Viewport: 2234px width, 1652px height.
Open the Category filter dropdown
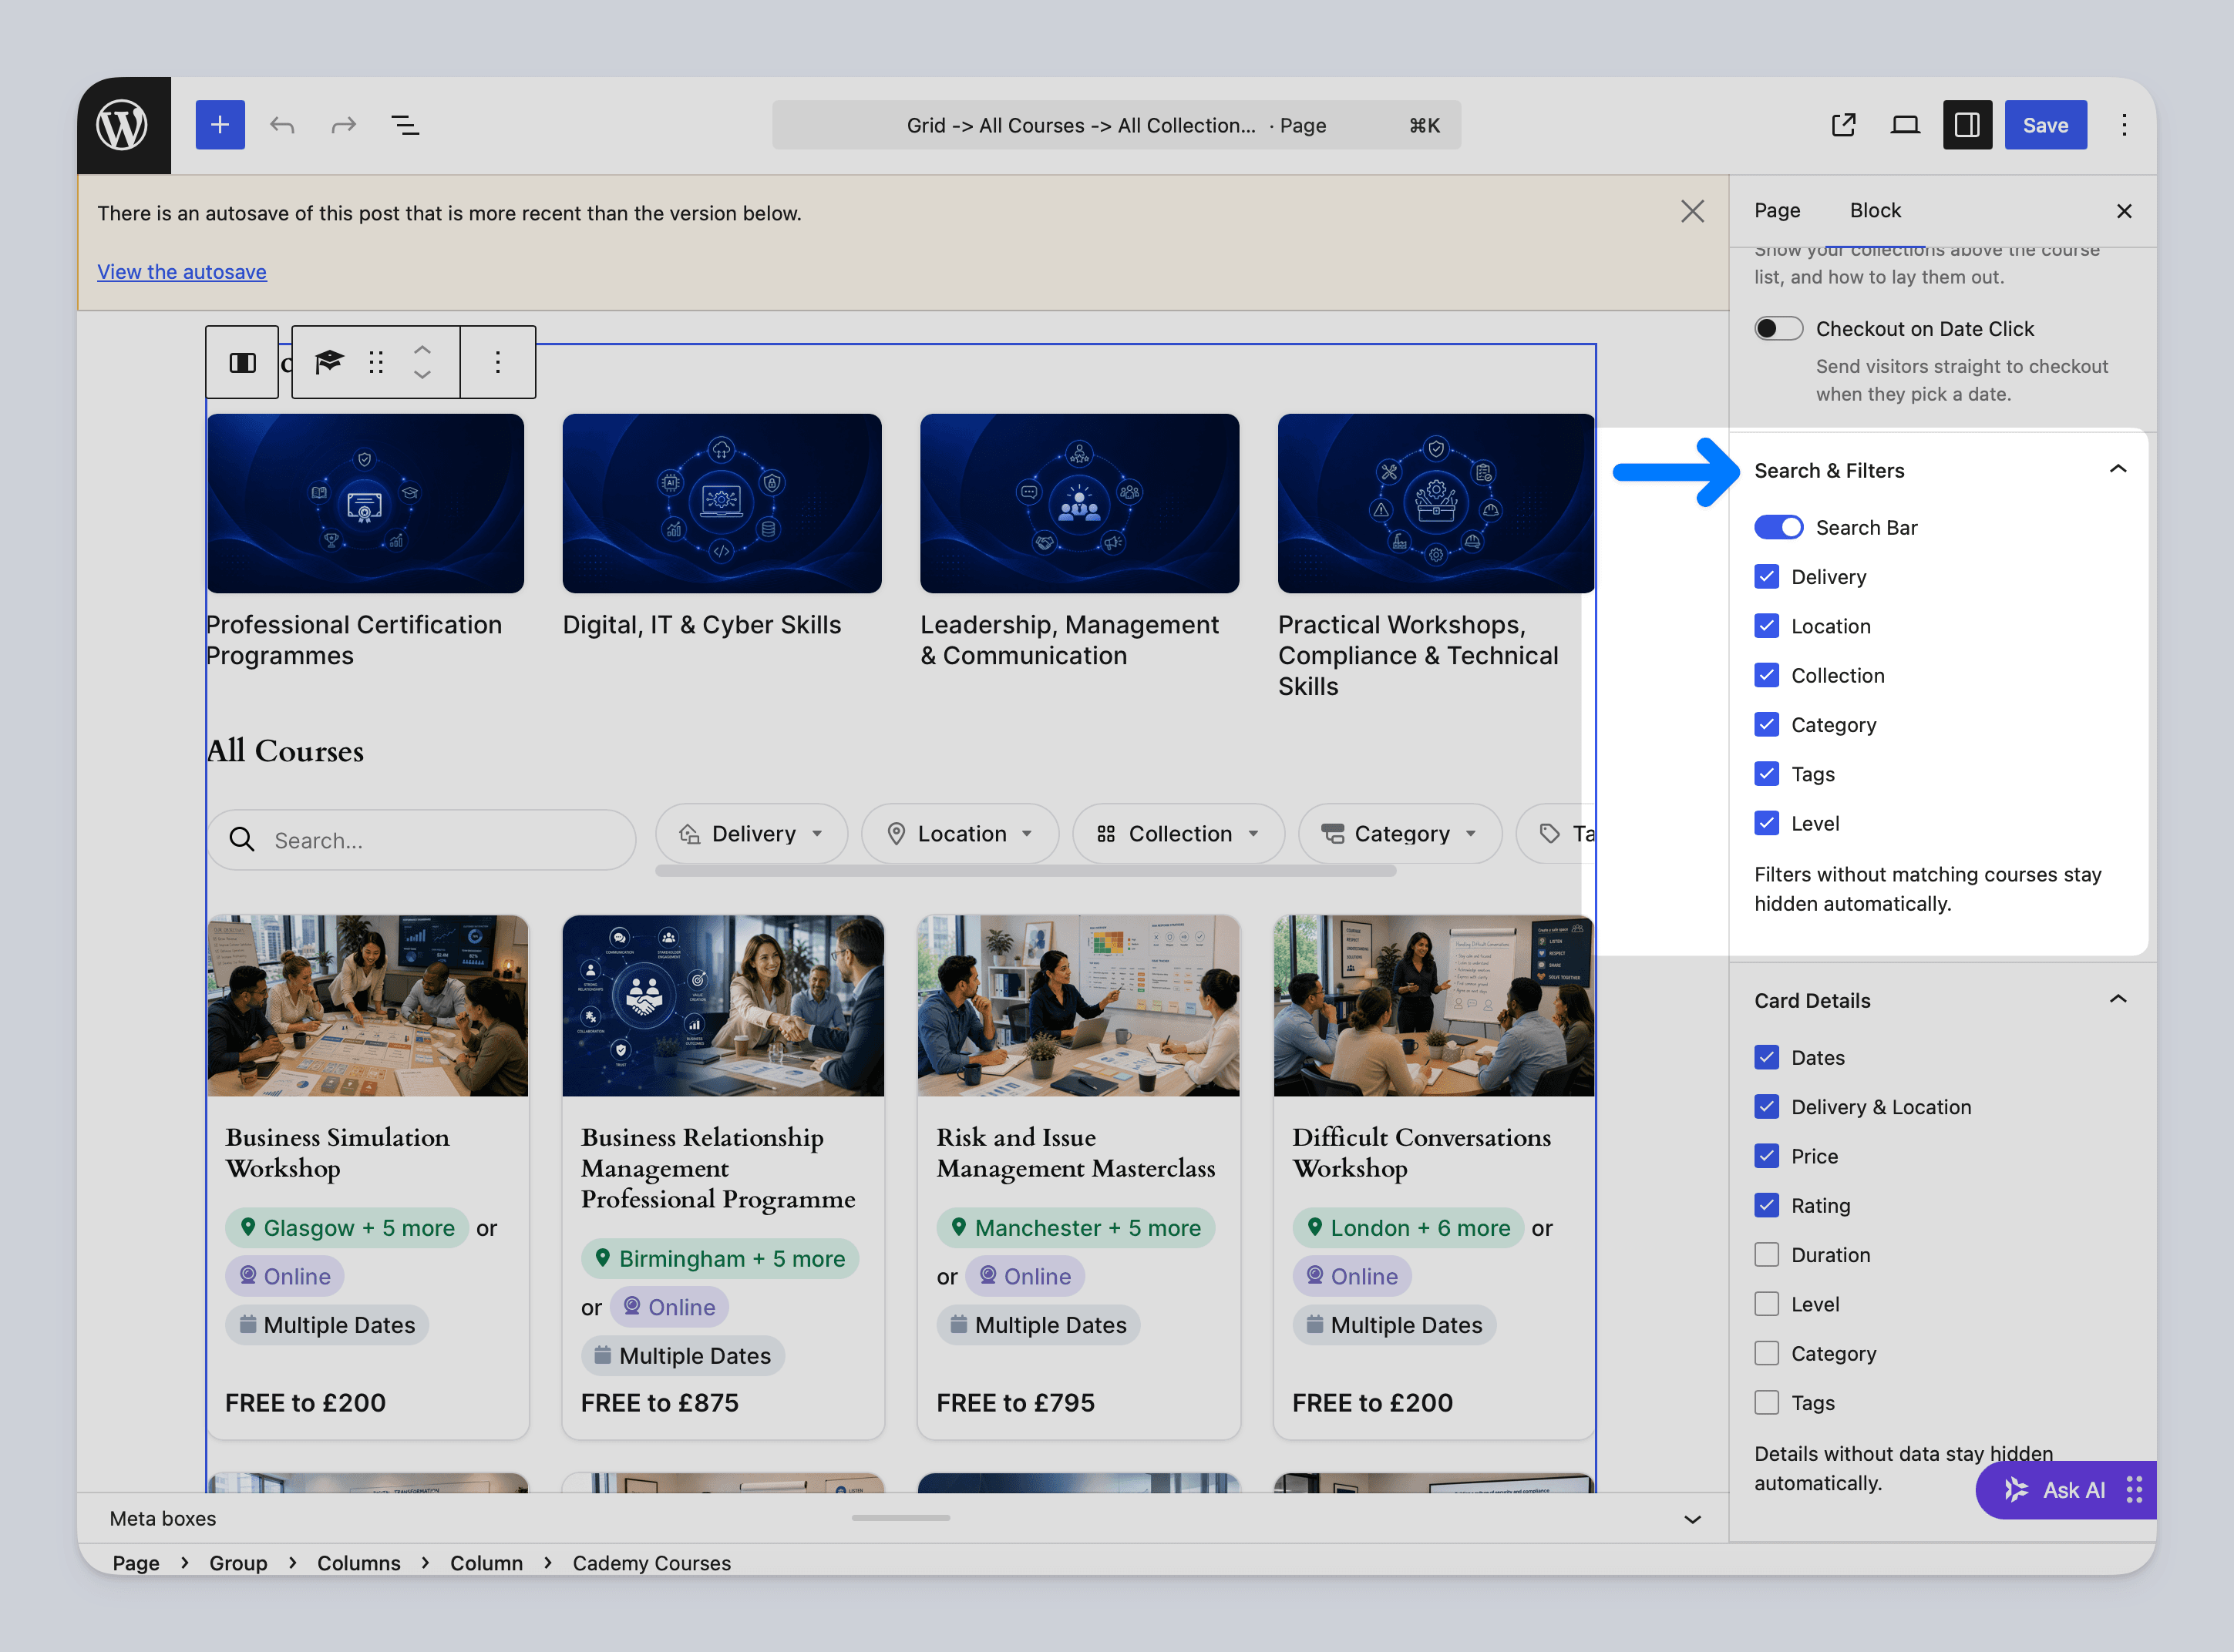(x=1400, y=833)
